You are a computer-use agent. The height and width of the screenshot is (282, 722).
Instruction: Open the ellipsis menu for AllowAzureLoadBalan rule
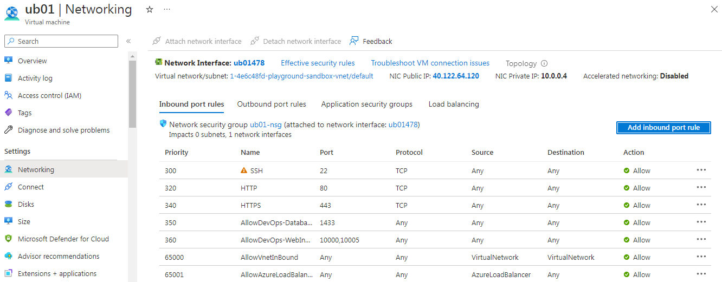701,274
